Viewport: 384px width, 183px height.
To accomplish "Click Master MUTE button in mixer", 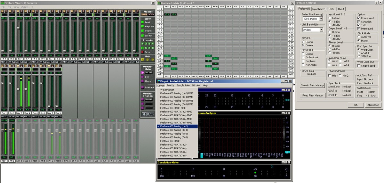I will click(x=144, y=14).
